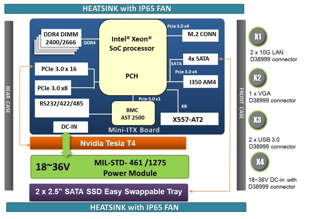
Task: Click the M.2 CONN box
Action: tap(200, 35)
